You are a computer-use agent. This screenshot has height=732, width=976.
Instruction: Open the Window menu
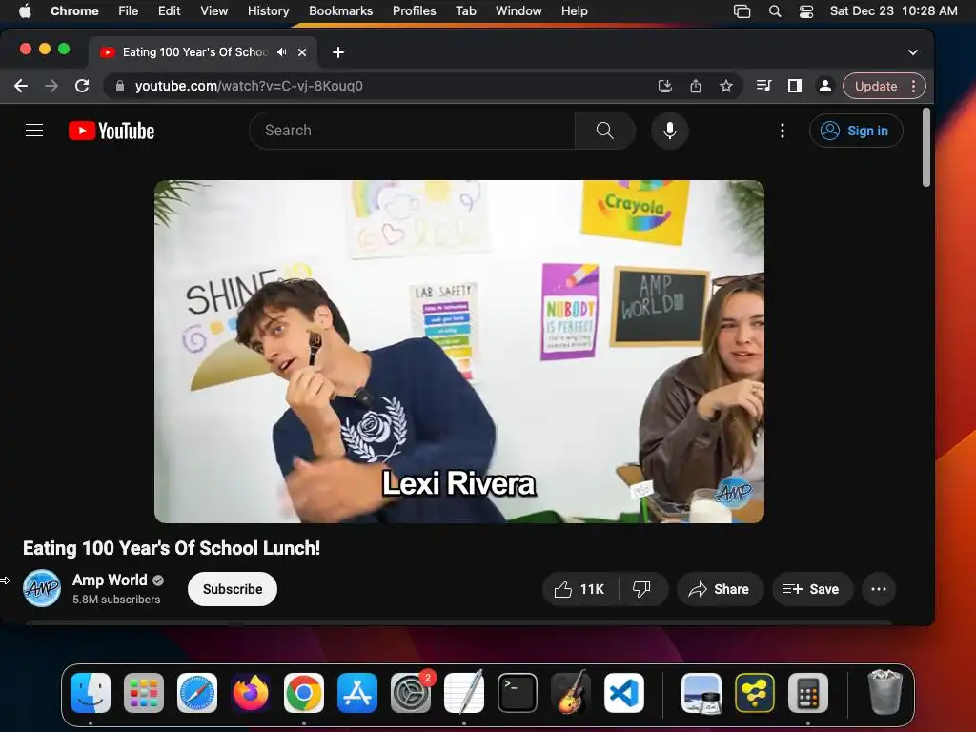click(518, 11)
